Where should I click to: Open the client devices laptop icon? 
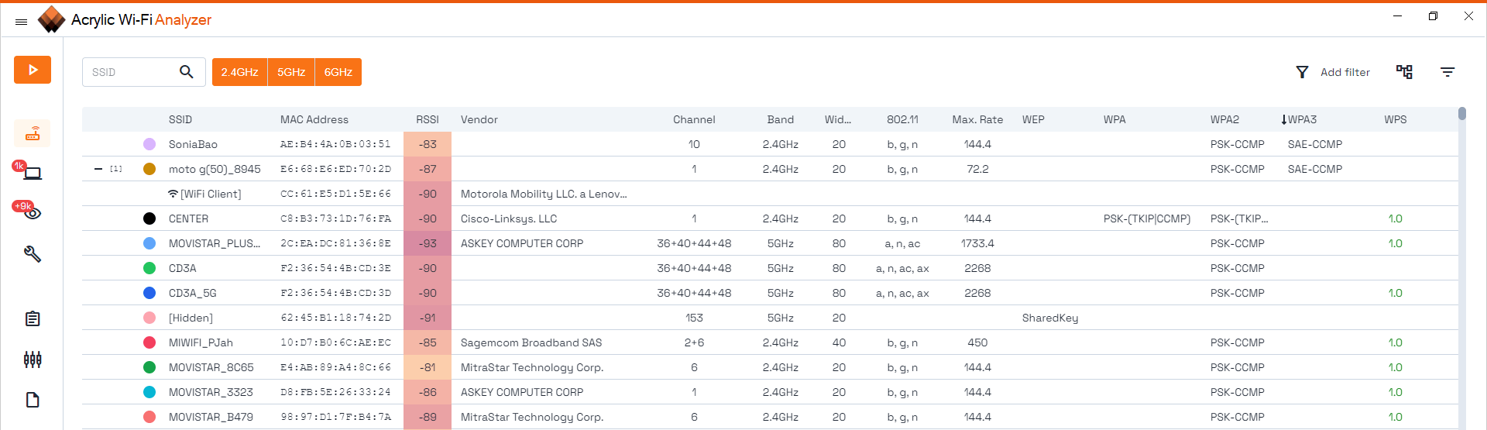click(32, 173)
